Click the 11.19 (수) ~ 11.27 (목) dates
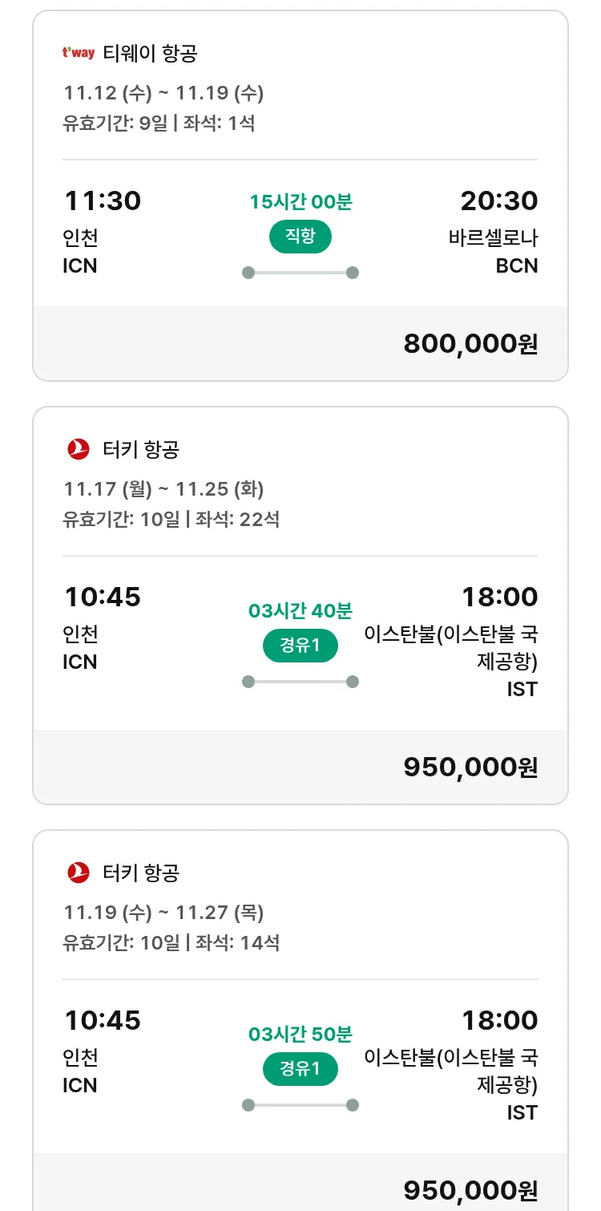Screen dimensions: 601x1211 point(163,912)
